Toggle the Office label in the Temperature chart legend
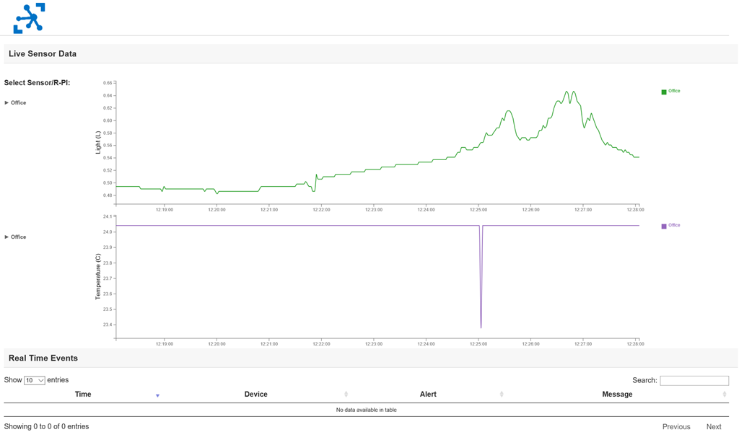Image resolution: width=739 pixels, height=440 pixels. [674, 225]
